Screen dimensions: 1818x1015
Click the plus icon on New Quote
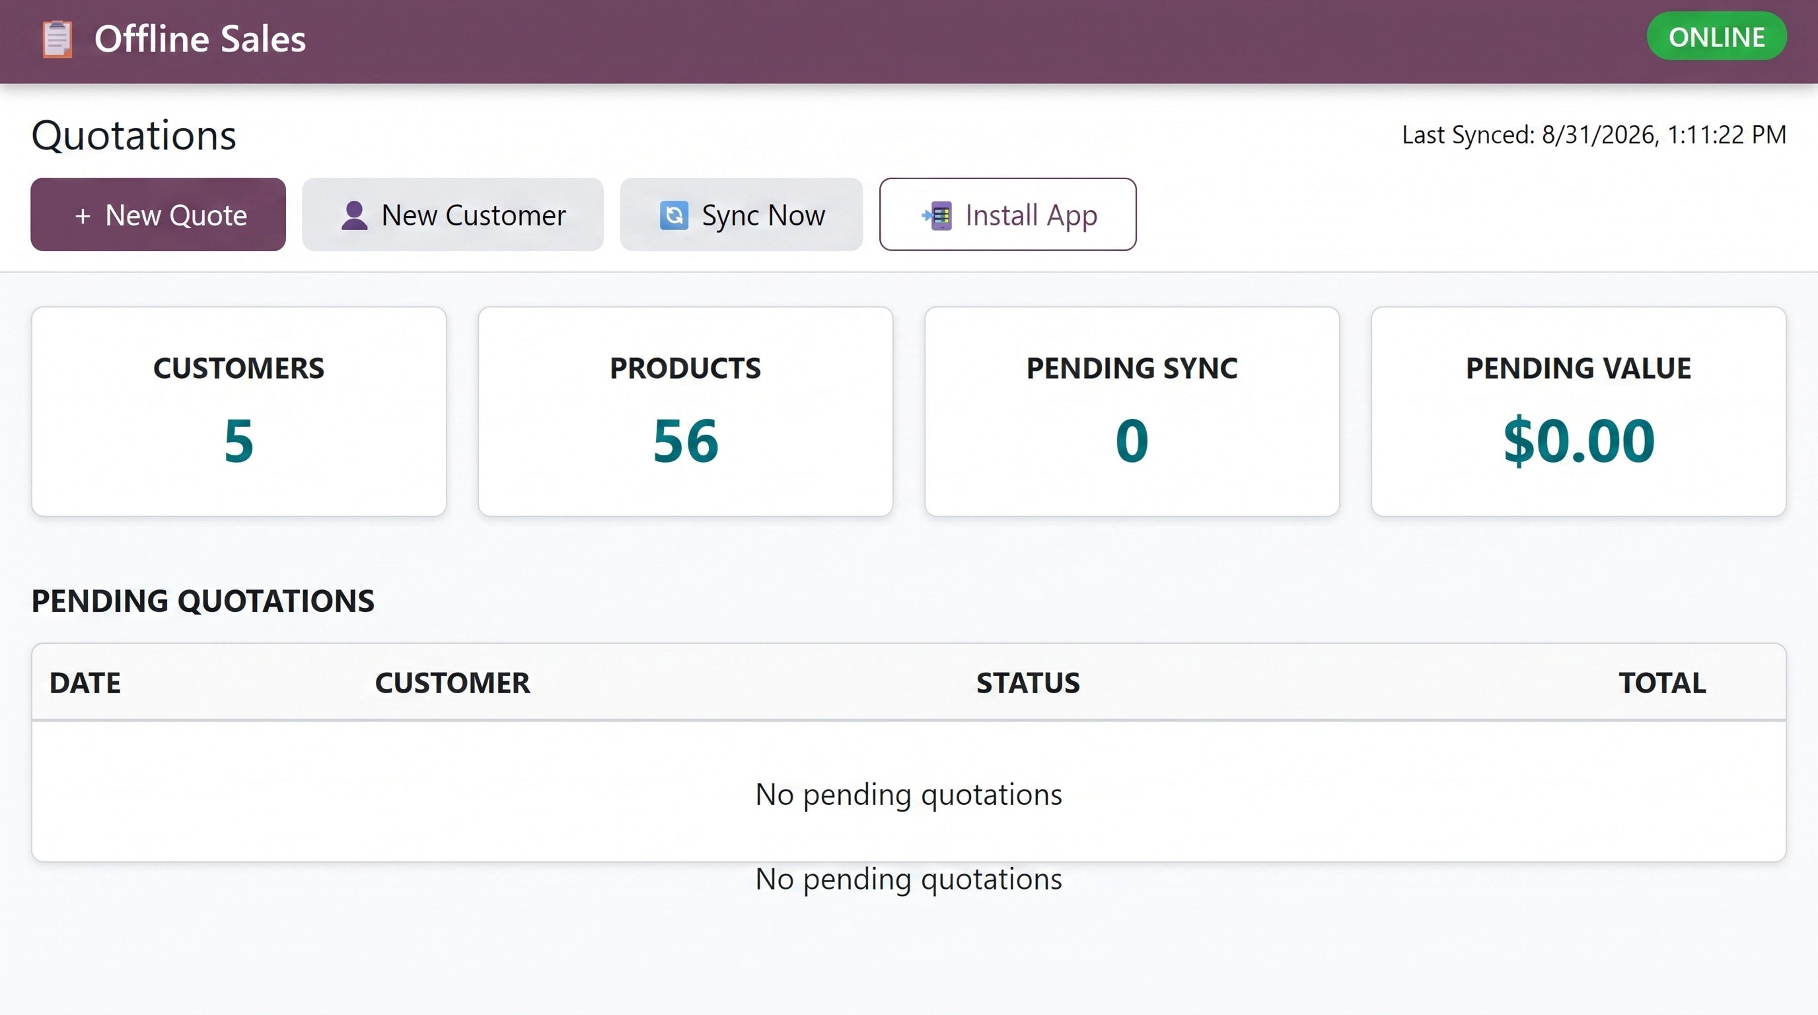pos(83,215)
